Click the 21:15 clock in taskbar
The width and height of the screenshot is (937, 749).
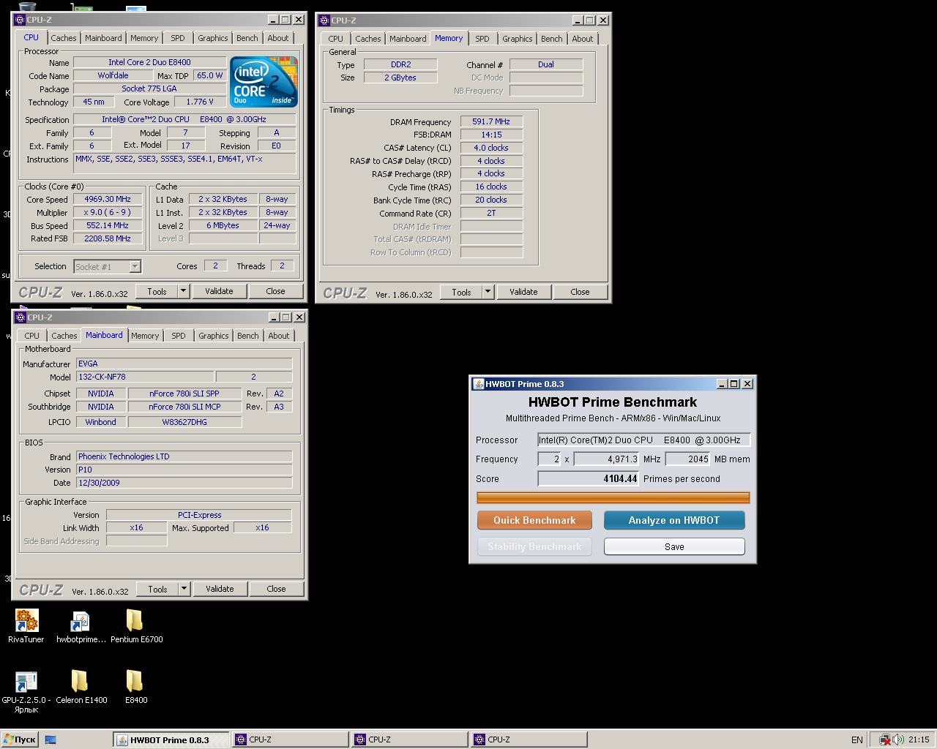click(919, 739)
